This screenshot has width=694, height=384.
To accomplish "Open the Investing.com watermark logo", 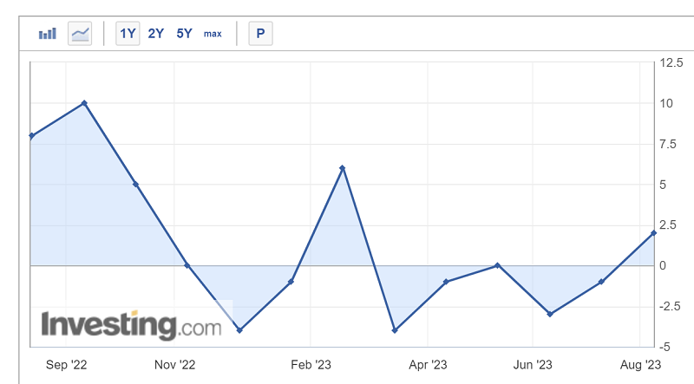I will pyautogui.click(x=131, y=326).
